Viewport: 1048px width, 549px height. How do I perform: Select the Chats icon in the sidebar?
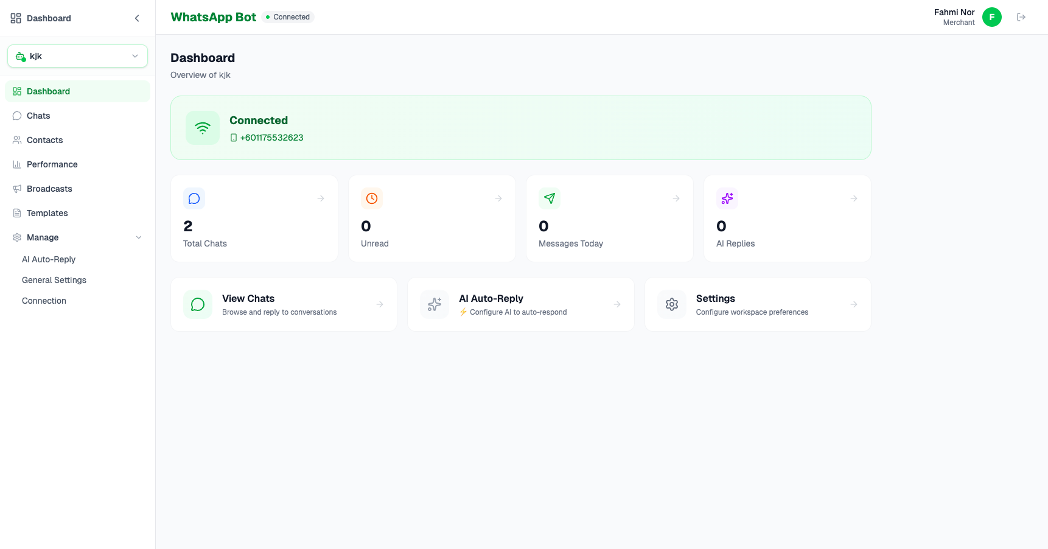(x=16, y=116)
